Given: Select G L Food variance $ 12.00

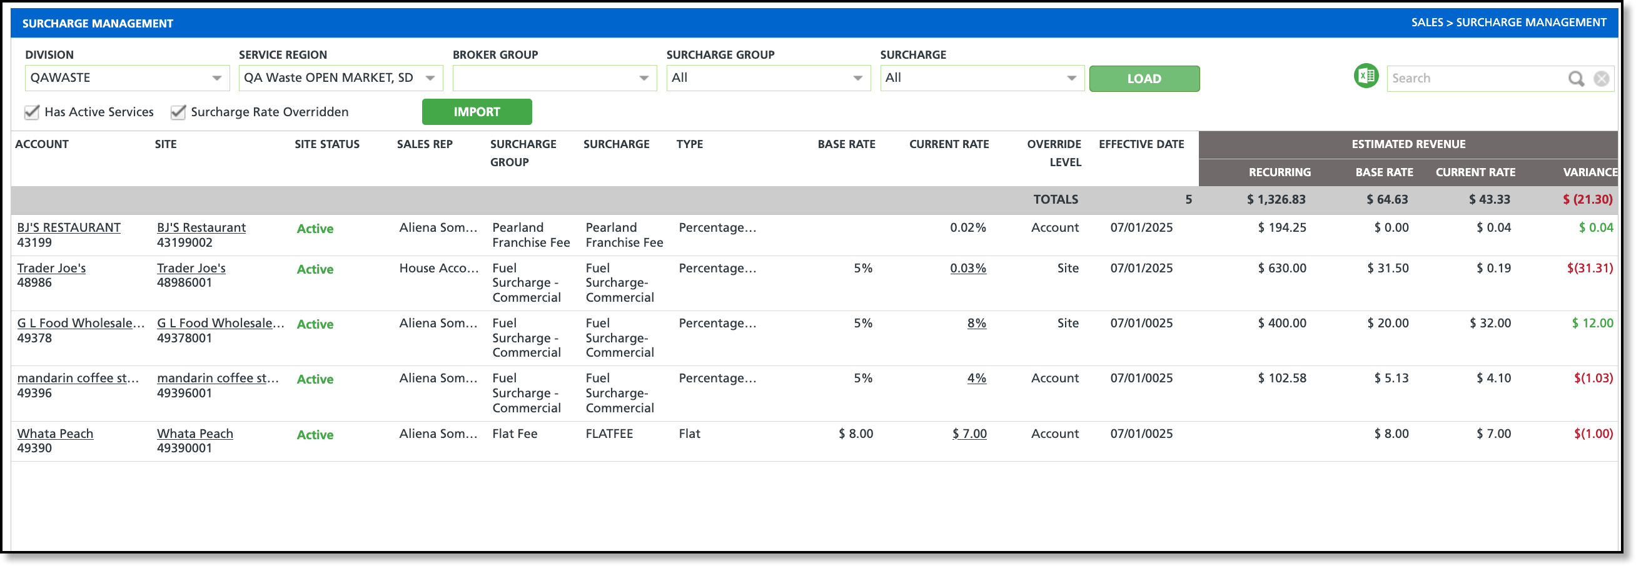Looking at the screenshot, I should (1593, 324).
